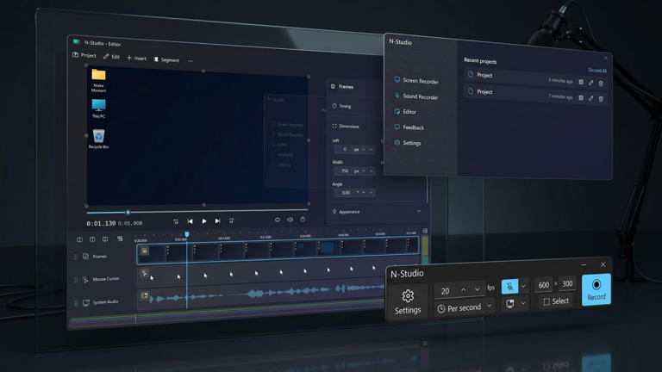Open the Frames panel header

343,86
